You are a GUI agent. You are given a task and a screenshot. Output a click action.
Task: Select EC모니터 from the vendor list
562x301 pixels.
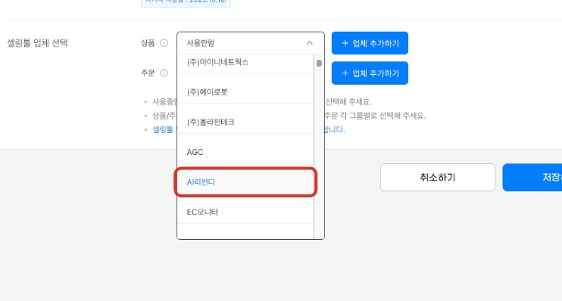click(x=245, y=212)
